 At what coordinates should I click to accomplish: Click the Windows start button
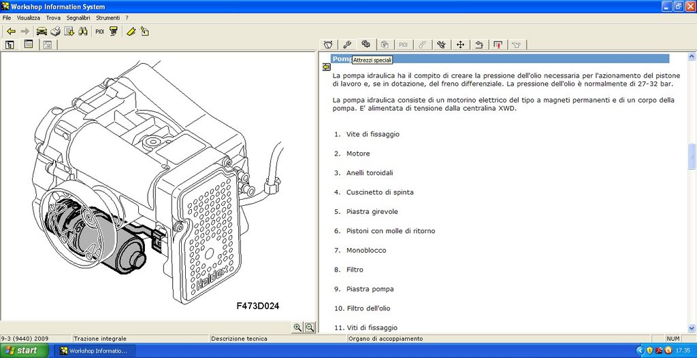25,351
